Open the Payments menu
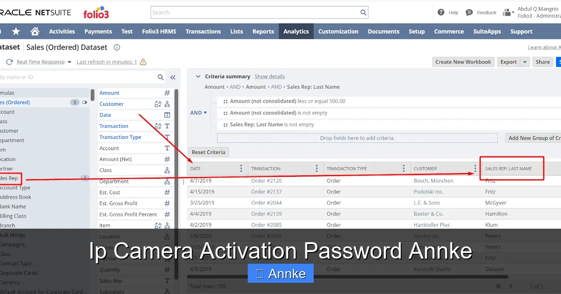Screen dimensions: 561x294 coord(98,31)
